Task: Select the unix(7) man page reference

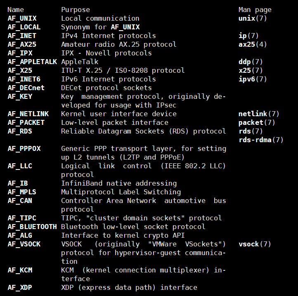Action: (x=253, y=19)
